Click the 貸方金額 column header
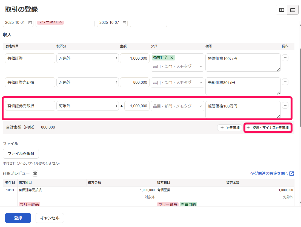The width and height of the screenshot is (301, 227). pos(233,183)
